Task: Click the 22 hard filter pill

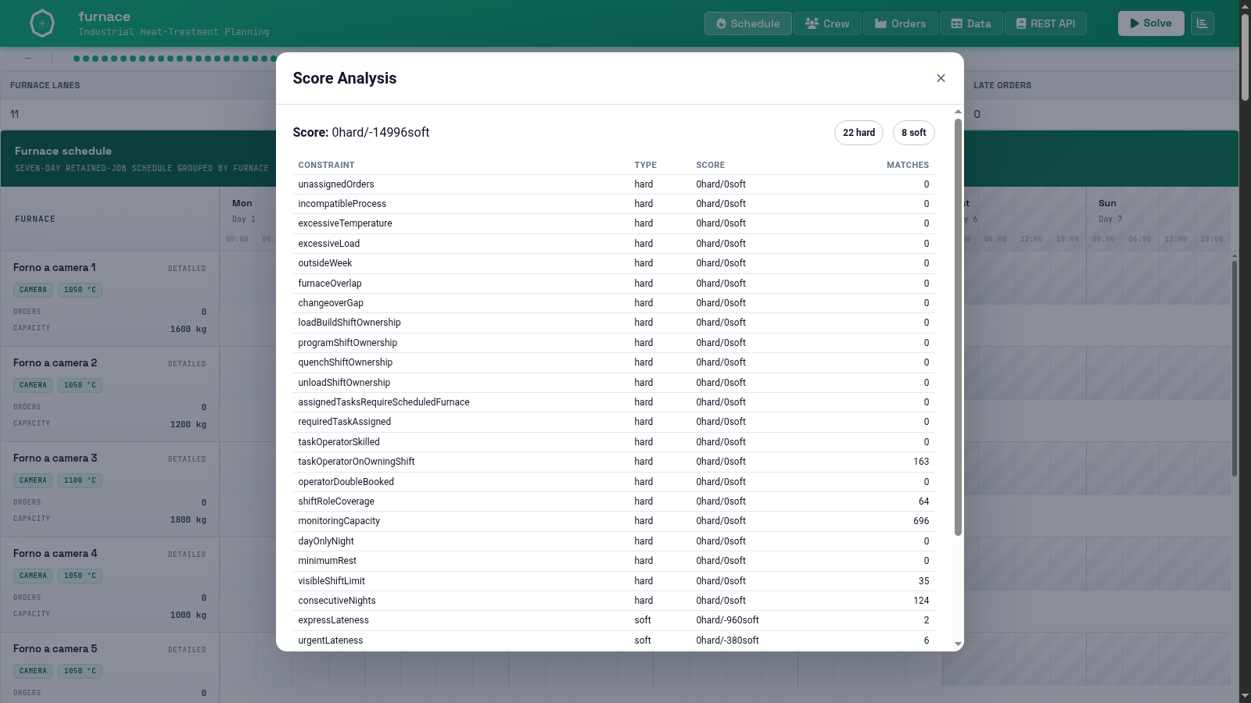Action: click(858, 133)
